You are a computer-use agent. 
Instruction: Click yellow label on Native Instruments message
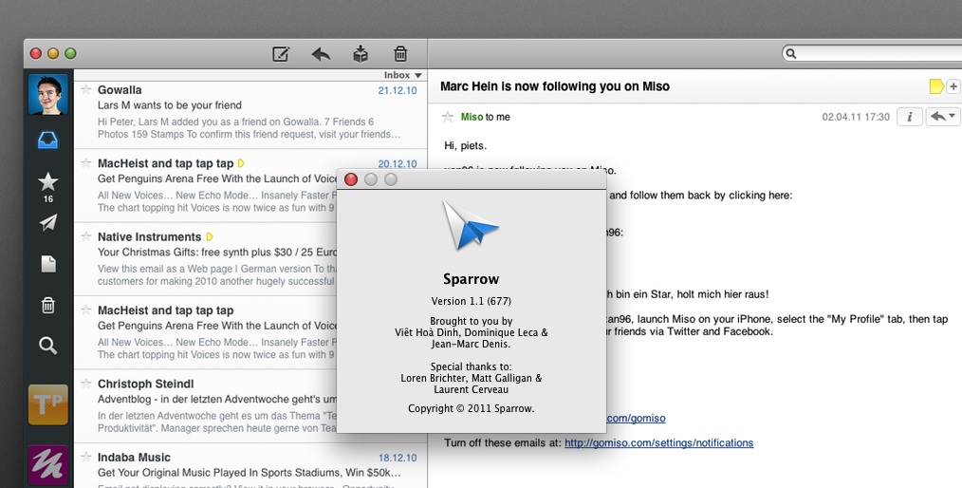pos(210,236)
